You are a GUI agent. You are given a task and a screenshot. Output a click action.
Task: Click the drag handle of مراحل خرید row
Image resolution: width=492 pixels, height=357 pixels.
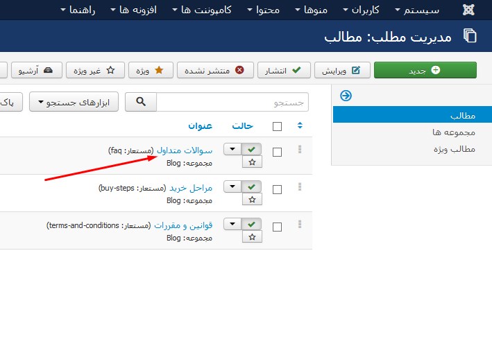point(300,186)
